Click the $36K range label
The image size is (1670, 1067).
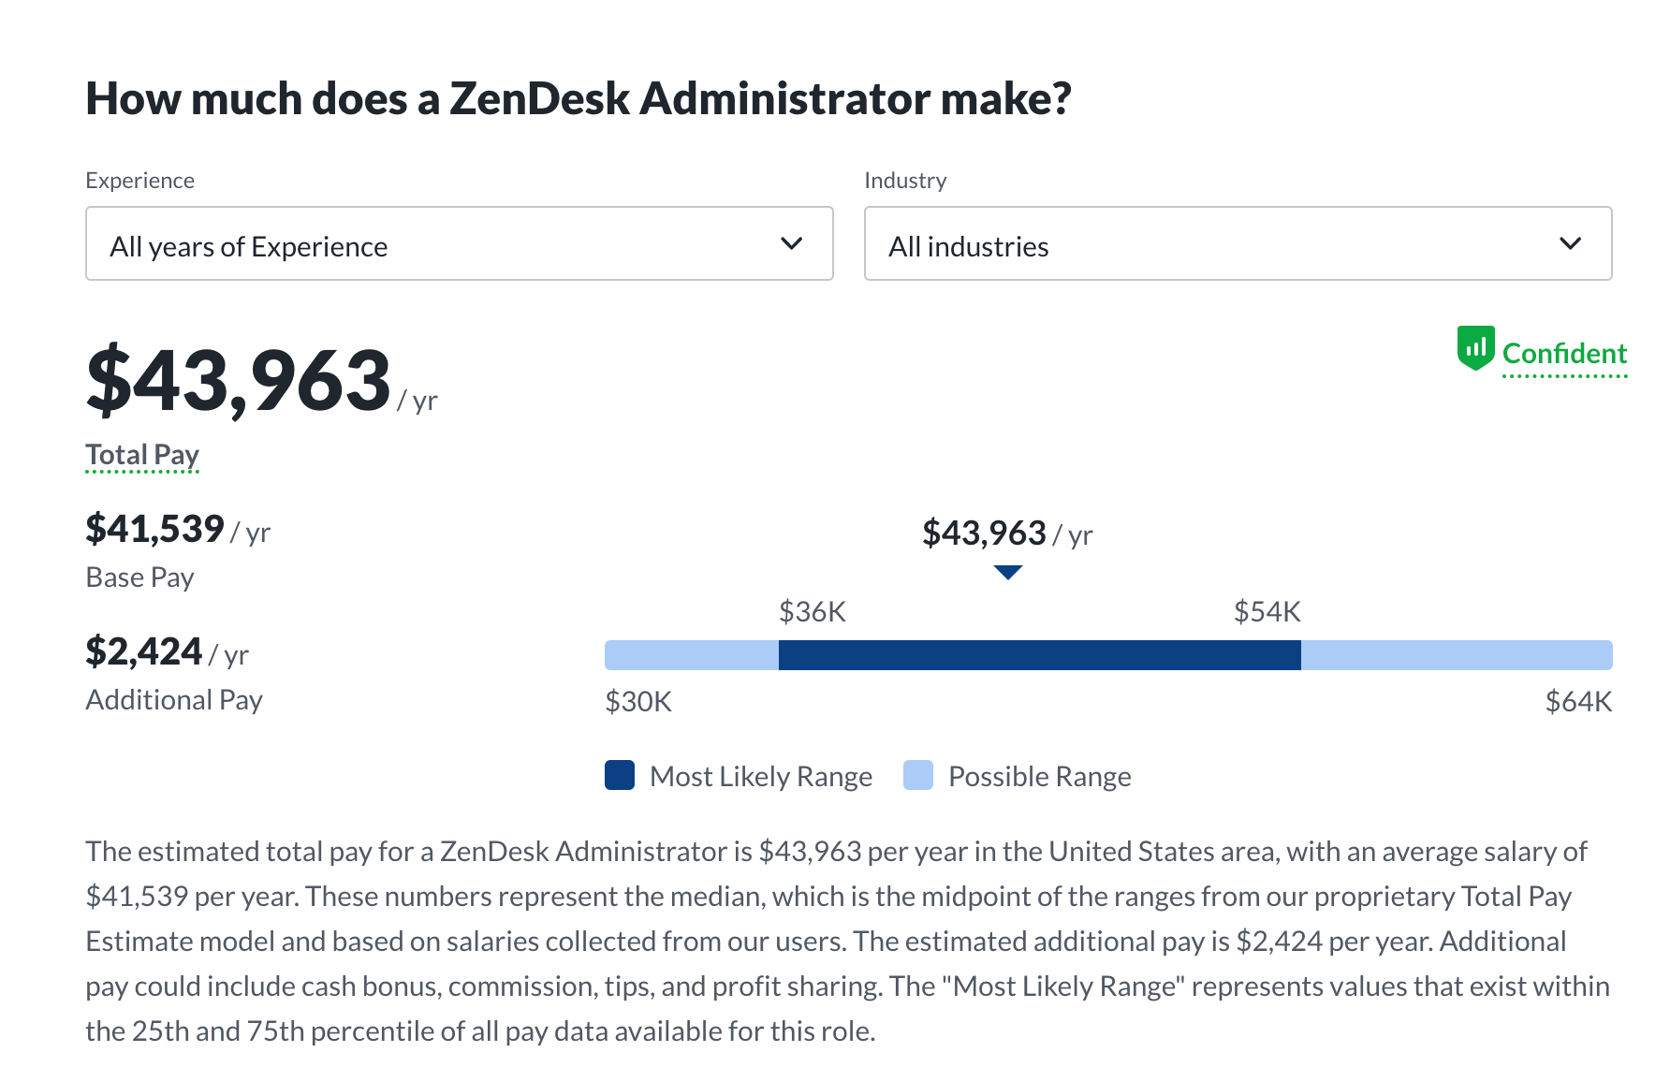813,612
